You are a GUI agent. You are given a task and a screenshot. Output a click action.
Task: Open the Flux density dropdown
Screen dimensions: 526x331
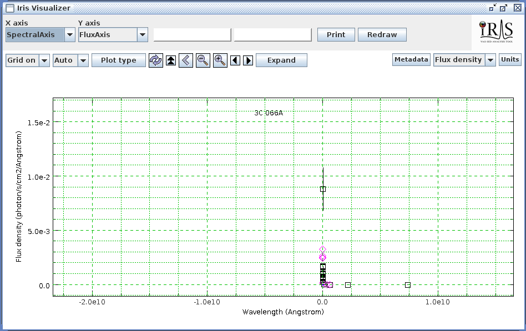coord(490,60)
